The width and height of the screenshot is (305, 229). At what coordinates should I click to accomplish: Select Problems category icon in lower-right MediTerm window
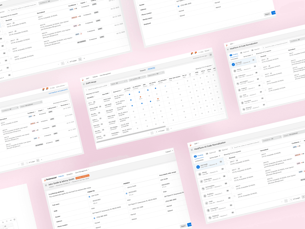pos(205,196)
